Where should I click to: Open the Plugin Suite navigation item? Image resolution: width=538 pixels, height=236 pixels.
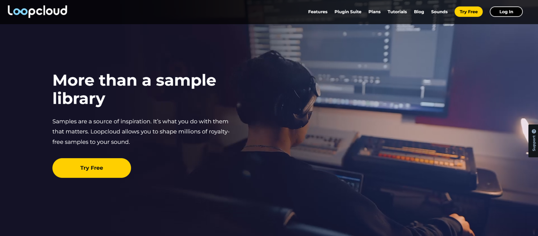click(347, 12)
